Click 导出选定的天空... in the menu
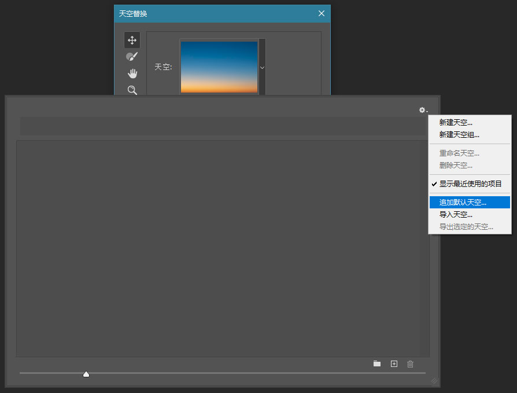The height and width of the screenshot is (393, 517). point(466,227)
